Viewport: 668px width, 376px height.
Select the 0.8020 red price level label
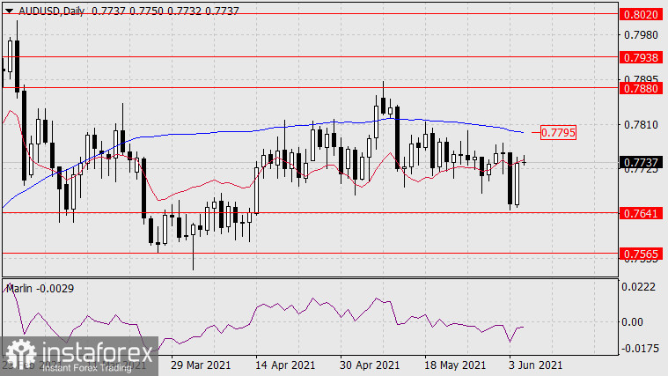[x=642, y=14]
